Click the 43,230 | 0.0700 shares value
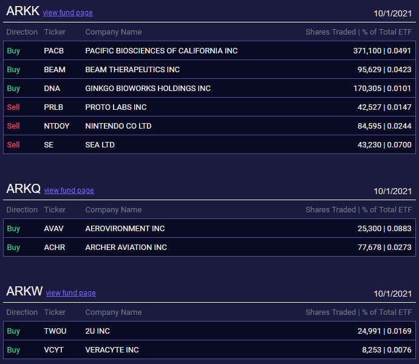 click(384, 145)
